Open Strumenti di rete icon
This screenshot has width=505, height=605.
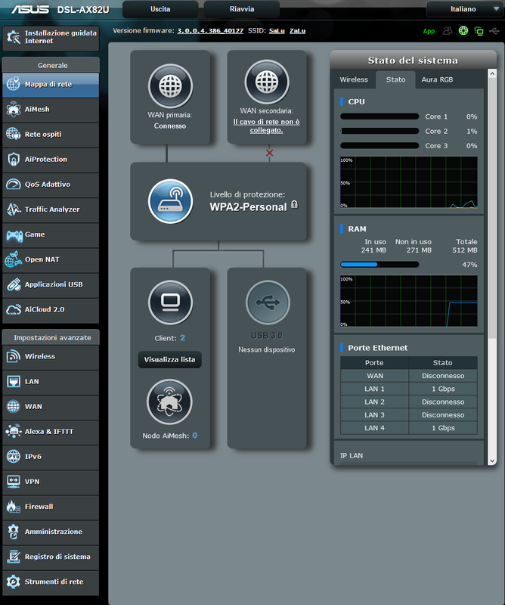click(13, 582)
